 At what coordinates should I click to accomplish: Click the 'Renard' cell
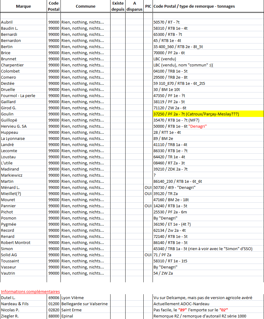(x=23, y=236)
